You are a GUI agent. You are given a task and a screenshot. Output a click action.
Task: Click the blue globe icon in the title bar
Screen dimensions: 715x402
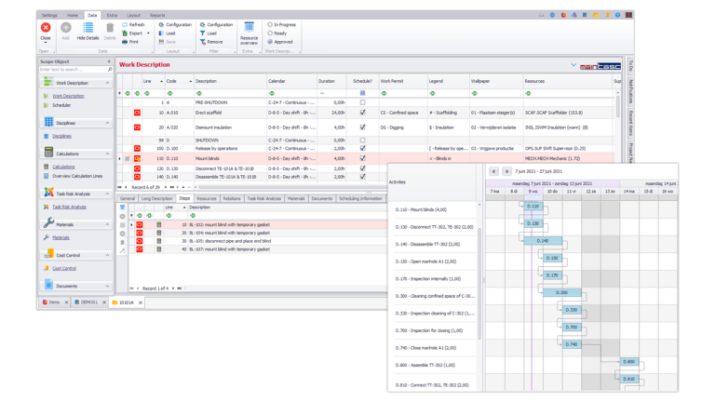(552, 15)
